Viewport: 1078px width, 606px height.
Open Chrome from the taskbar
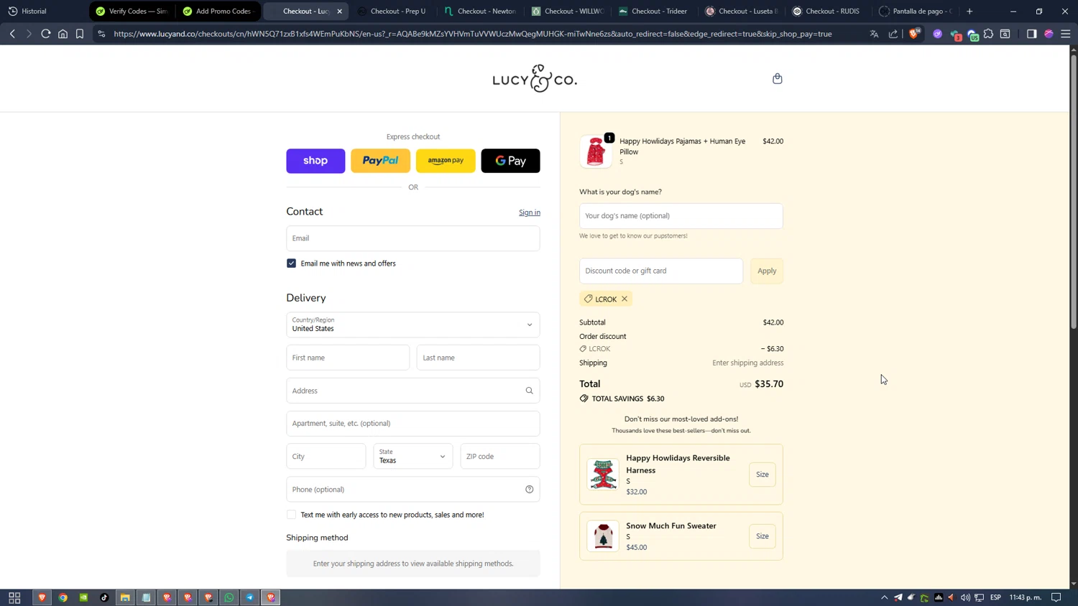click(x=63, y=597)
